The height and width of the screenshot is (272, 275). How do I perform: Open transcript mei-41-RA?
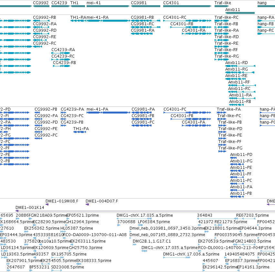tap(98, 17)
